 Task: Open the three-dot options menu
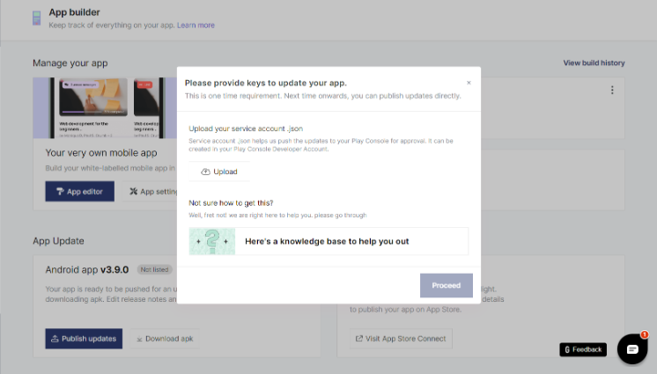[612, 90]
